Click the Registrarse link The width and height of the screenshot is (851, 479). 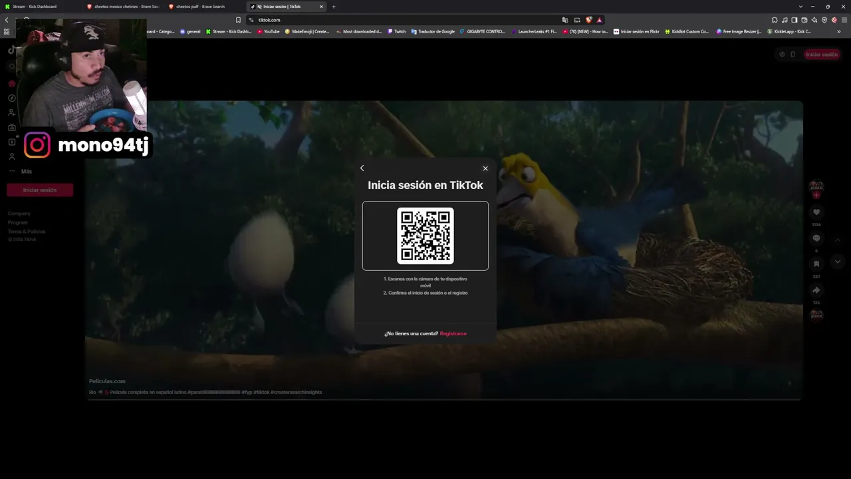(453, 333)
